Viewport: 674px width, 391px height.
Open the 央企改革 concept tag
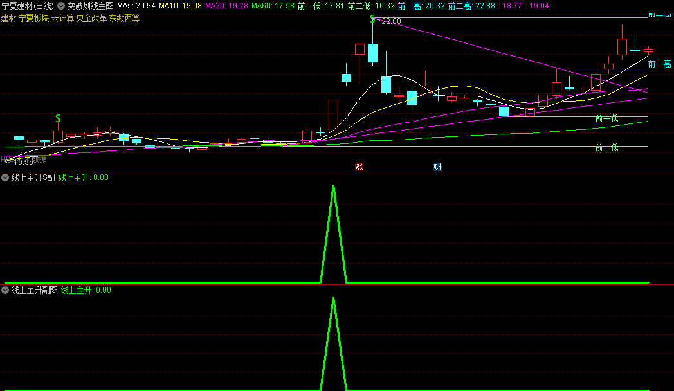(x=91, y=19)
